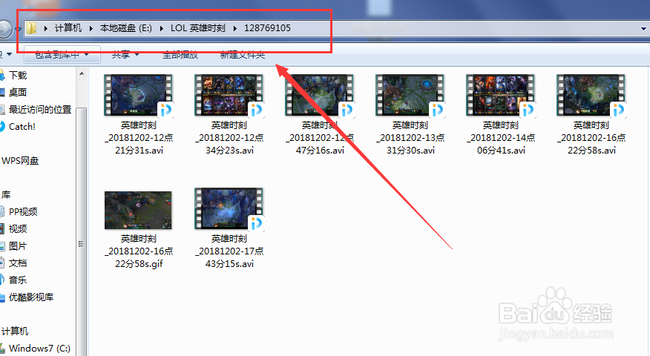Viewport: 650px width, 356px height.
Task: Open the 包含到库中 dropdown menu
Action: tap(62, 55)
